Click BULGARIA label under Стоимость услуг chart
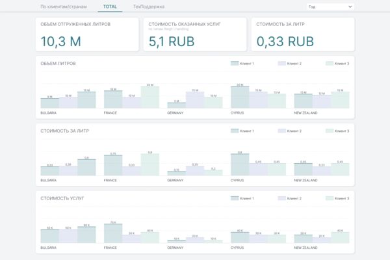 click(49, 248)
